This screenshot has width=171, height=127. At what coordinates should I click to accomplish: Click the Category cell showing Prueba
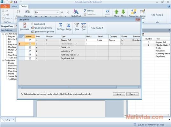coord(114,40)
